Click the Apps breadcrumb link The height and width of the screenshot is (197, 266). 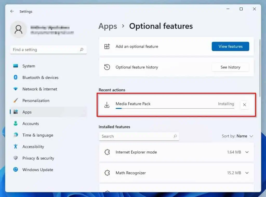108,26
